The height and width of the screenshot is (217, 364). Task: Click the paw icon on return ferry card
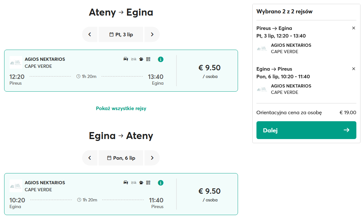[x=141, y=183]
